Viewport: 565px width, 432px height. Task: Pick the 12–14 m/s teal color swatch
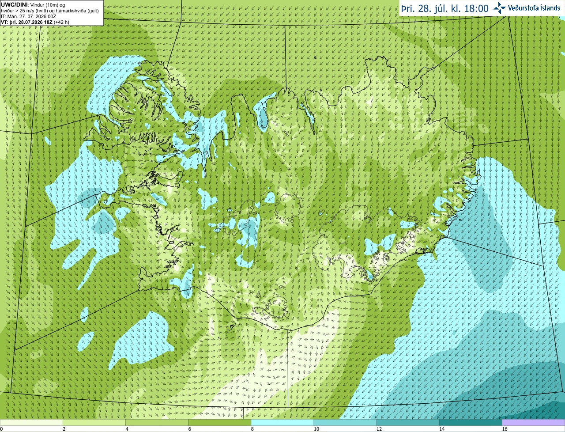pyautogui.click(x=408, y=423)
